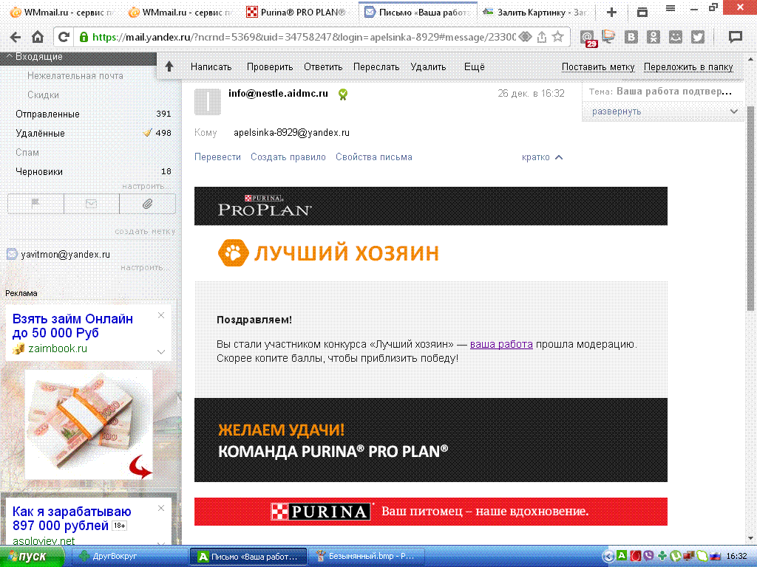The image size is (757, 567).
Task: Close the zaimbook.ru loan ad
Action: (x=161, y=315)
